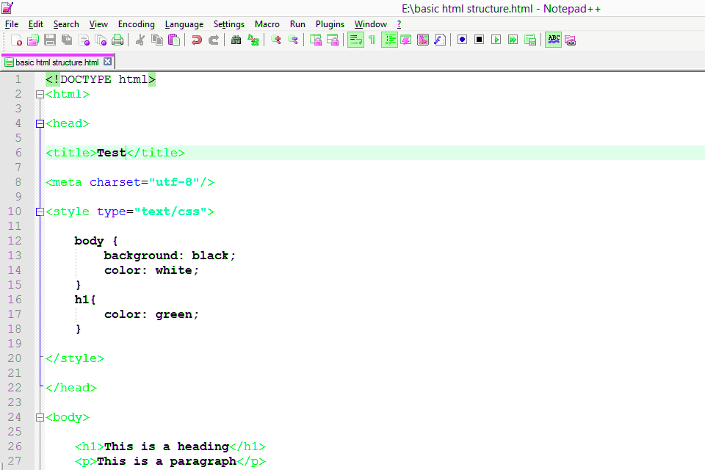705x470 pixels.
Task: Open the View menu
Action: click(98, 24)
